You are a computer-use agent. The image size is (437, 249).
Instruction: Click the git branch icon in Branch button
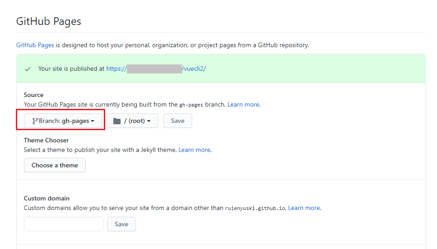[35, 121]
